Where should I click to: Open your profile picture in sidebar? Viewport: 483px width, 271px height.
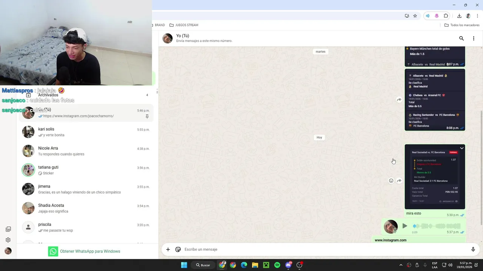pyautogui.click(x=8, y=251)
